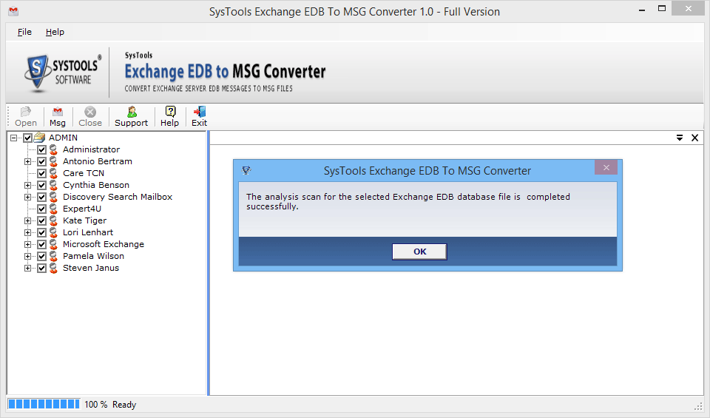This screenshot has height=418, width=710.
Task: Click the SysTools Software logo
Action: [x=62, y=73]
